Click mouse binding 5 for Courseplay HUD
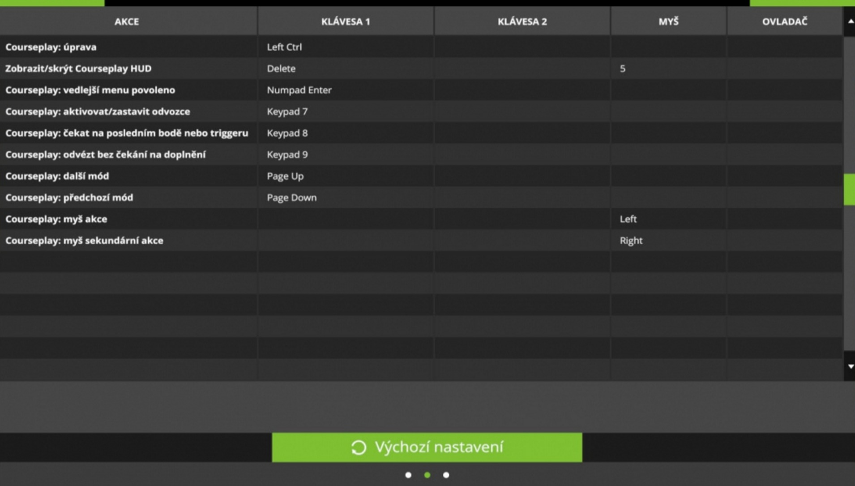 (668, 69)
